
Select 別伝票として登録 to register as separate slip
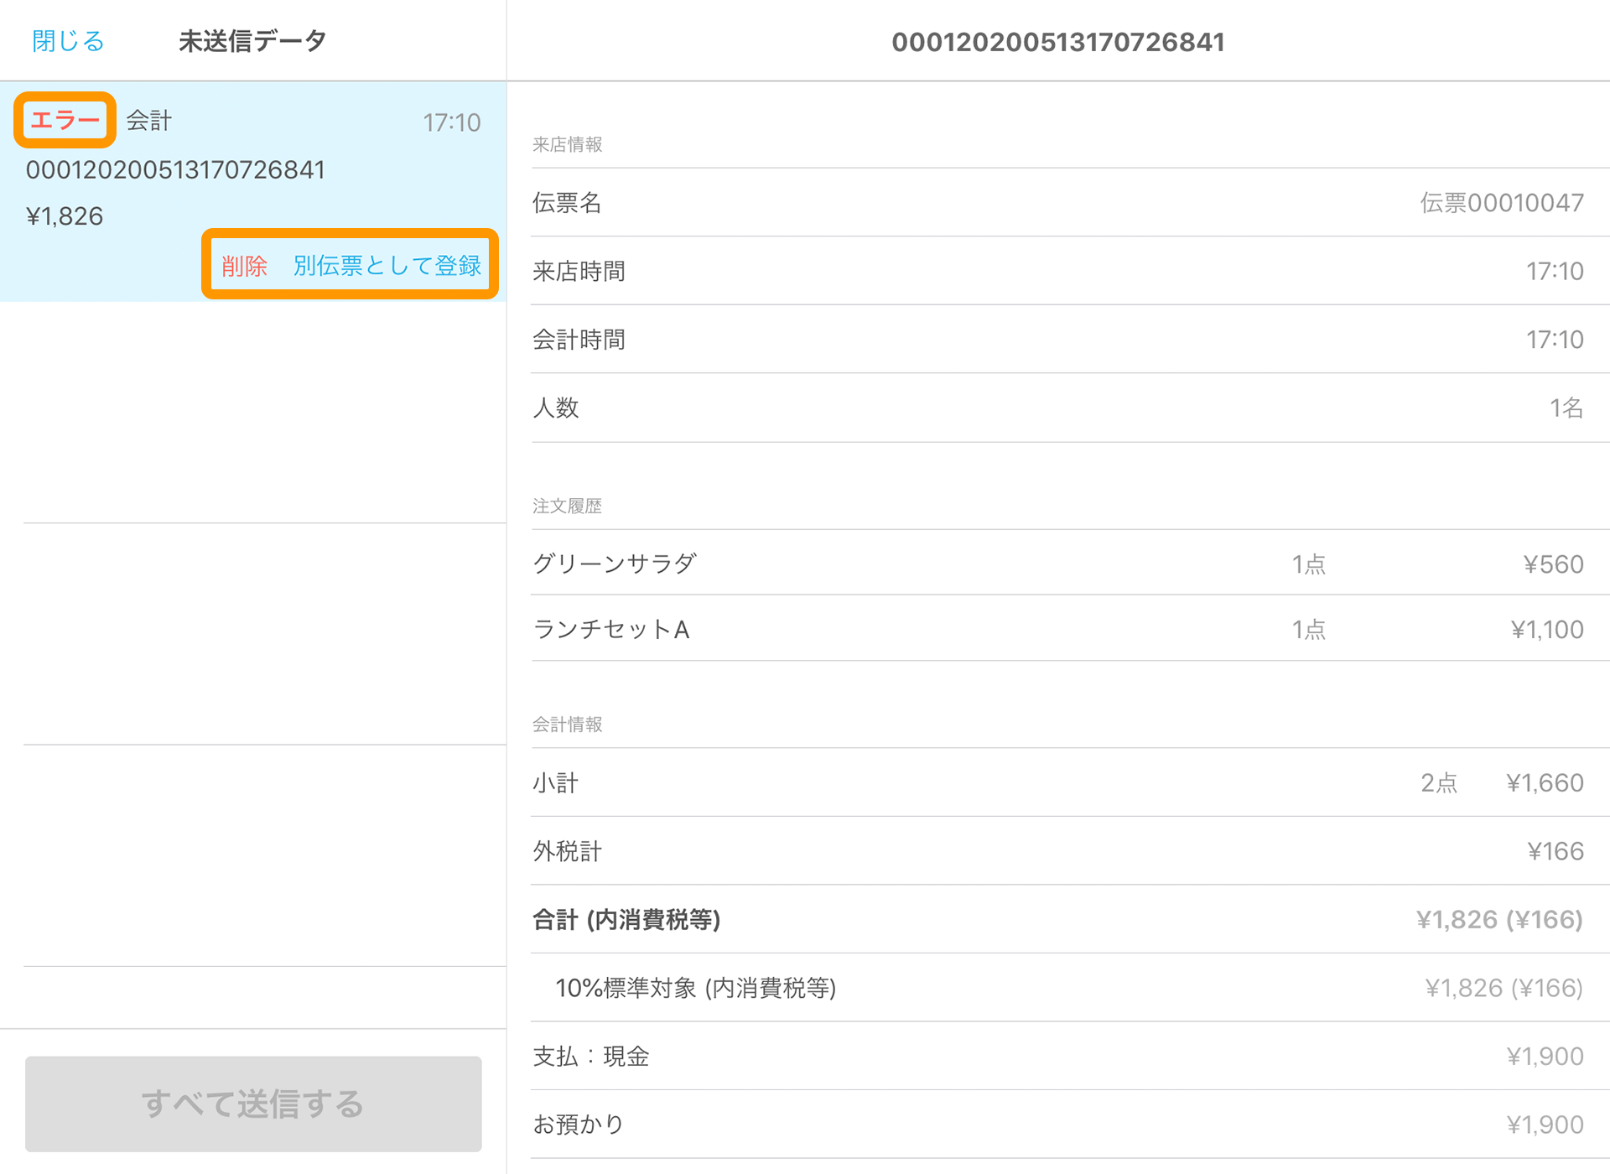point(388,265)
